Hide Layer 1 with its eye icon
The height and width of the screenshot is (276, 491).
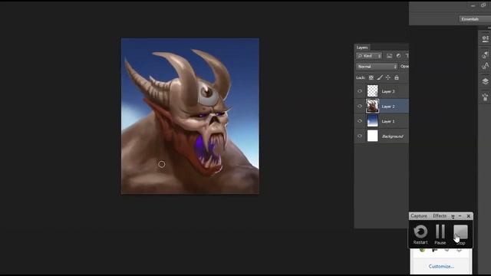pyautogui.click(x=360, y=121)
